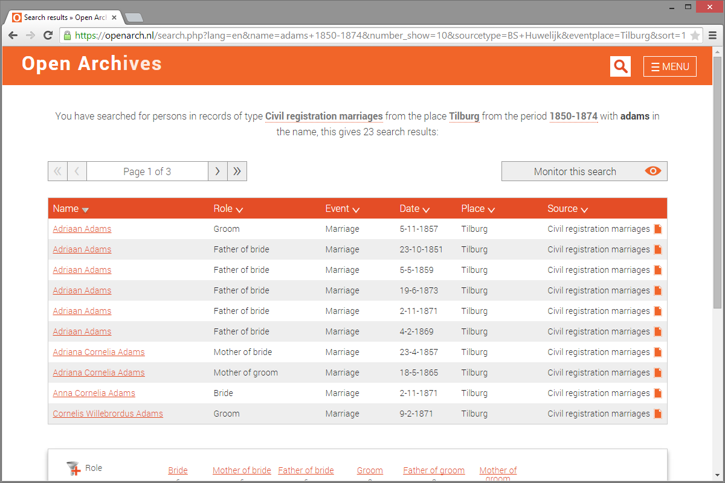The image size is (725, 483).
Task: Sort table by Place column
Action: tap(478, 209)
